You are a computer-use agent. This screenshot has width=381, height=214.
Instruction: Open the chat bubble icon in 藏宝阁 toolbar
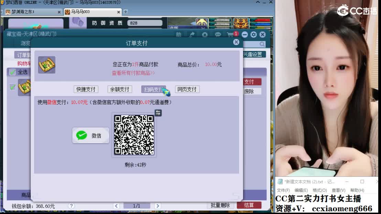[218, 34]
